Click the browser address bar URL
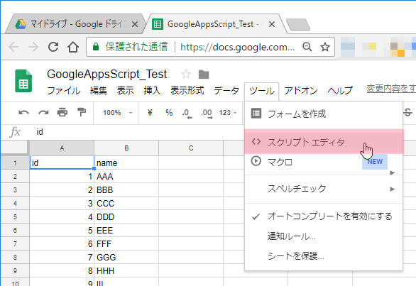416x286 pixels. click(237, 48)
